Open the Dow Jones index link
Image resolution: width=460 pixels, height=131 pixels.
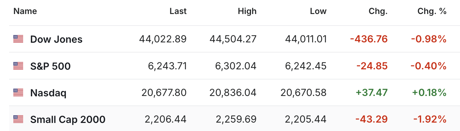(56, 39)
